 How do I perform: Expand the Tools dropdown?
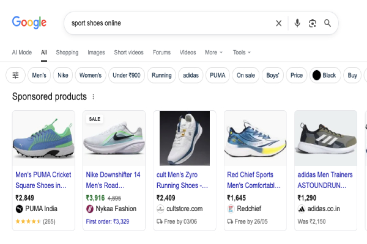tap(242, 52)
